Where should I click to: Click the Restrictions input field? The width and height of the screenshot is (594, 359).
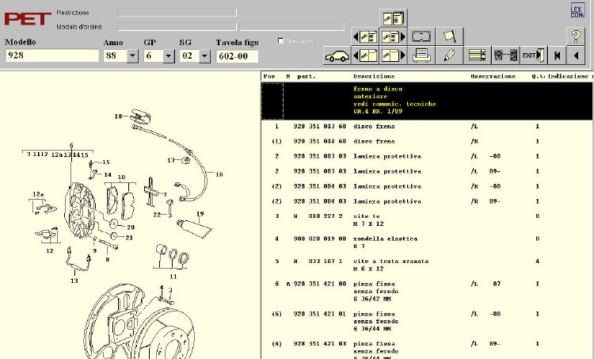coord(177,13)
